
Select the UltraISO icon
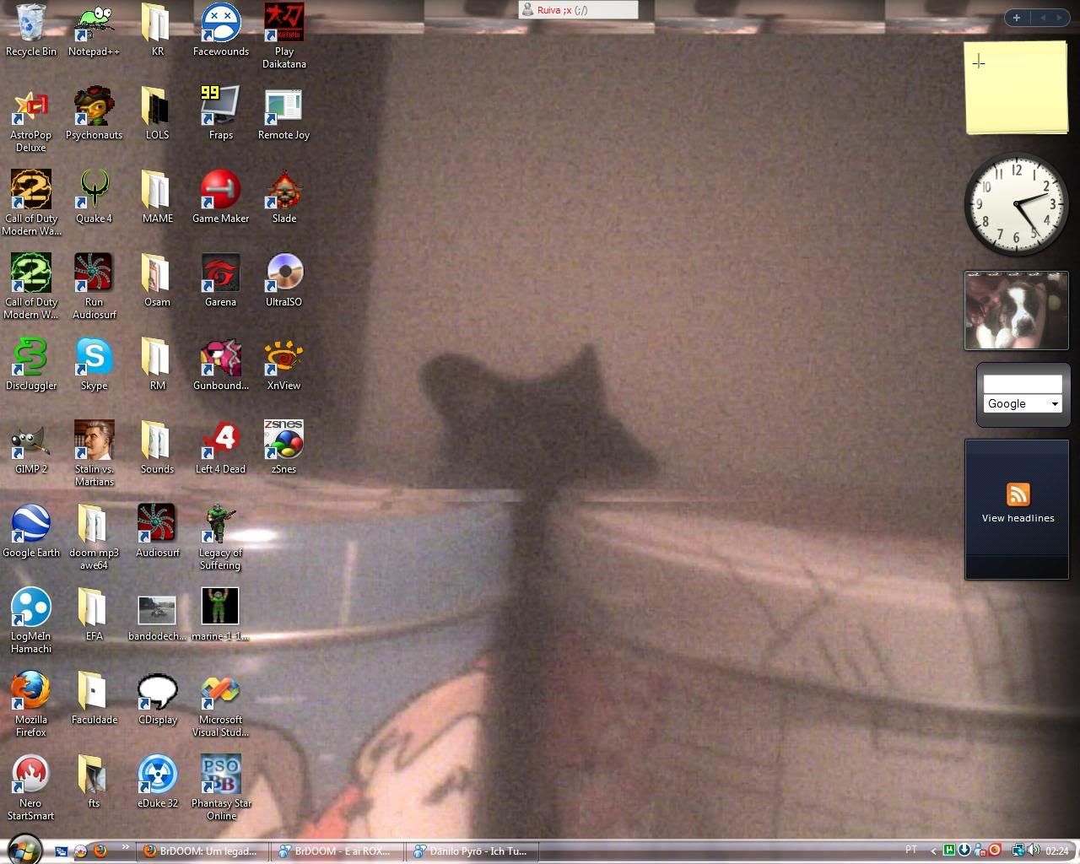tap(283, 280)
